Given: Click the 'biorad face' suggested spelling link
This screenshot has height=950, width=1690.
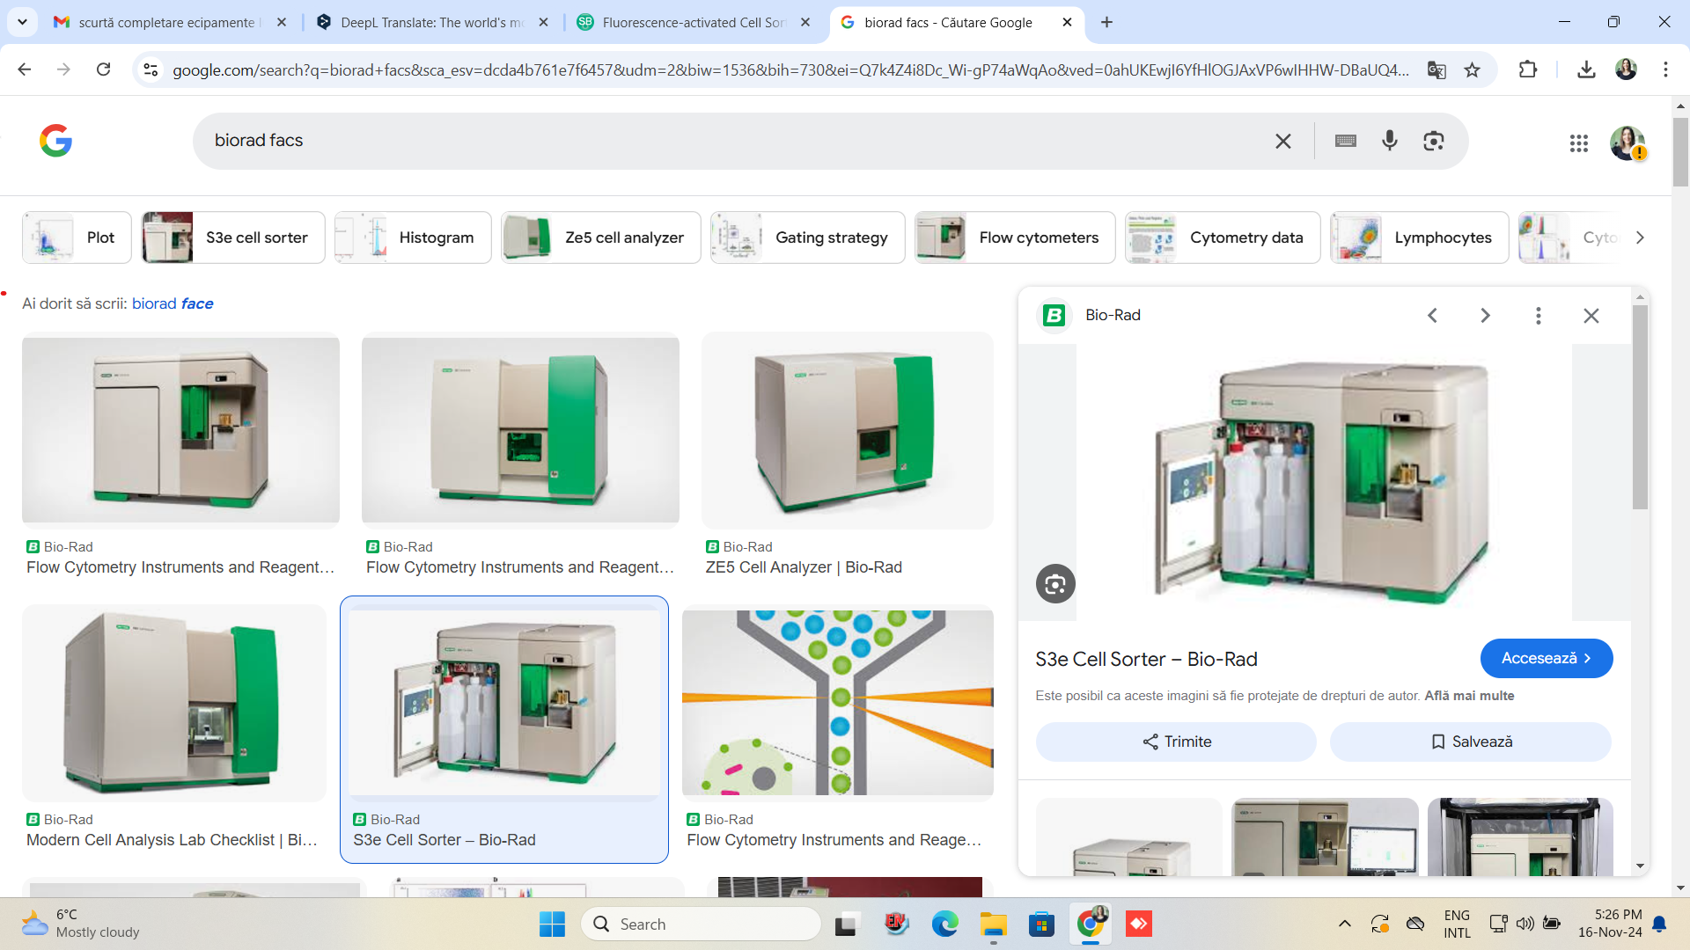Looking at the screenshot, I should click(173, 303).
